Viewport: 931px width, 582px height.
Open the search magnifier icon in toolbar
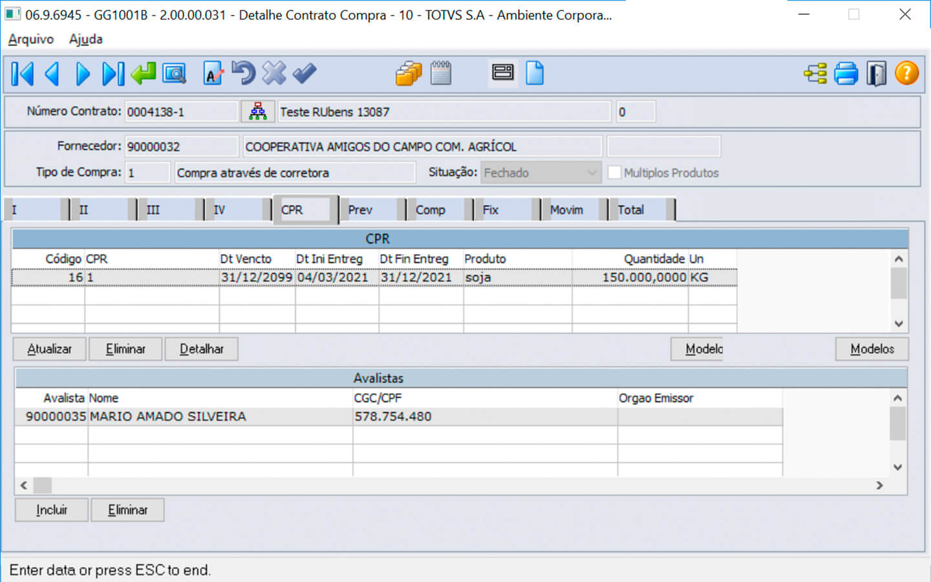[174, 74]
